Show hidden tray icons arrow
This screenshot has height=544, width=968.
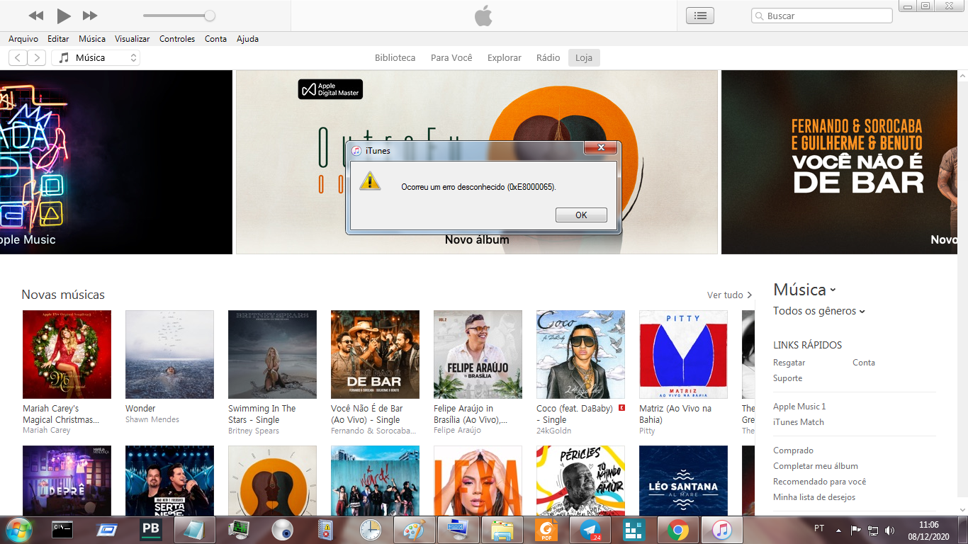pyautogui.click(x=839, y=530)
